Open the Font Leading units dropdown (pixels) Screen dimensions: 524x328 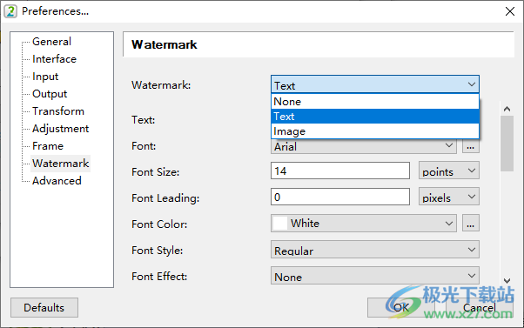[x=449, y=197]
